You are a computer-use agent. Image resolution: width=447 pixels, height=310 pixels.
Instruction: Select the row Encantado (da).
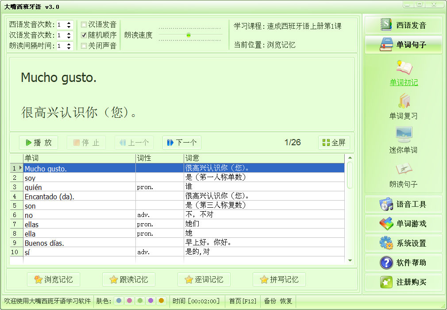tap(177, 196)
